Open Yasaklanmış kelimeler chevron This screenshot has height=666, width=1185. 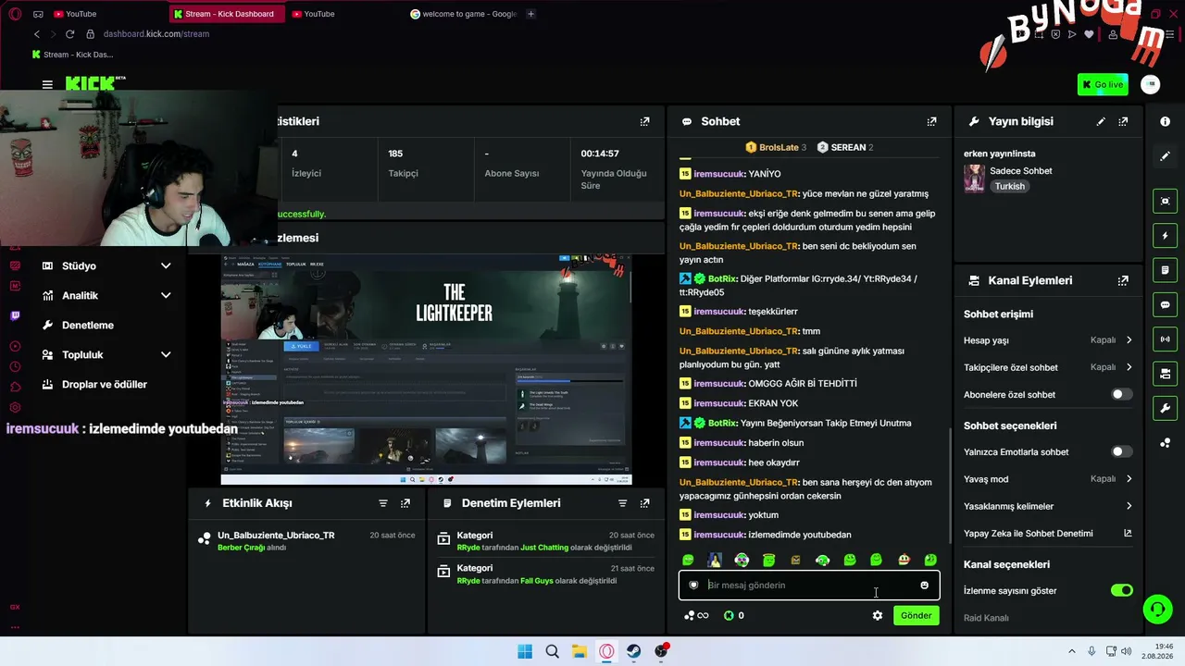(1129, 506)
